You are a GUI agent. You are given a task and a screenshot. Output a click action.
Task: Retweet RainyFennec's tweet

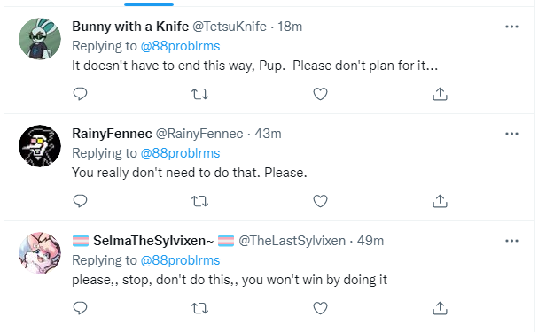click(200, 201)
